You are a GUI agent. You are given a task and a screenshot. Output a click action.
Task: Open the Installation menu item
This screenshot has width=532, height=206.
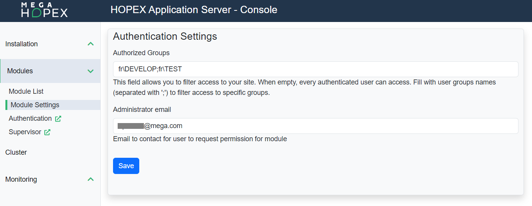point(22,44)
